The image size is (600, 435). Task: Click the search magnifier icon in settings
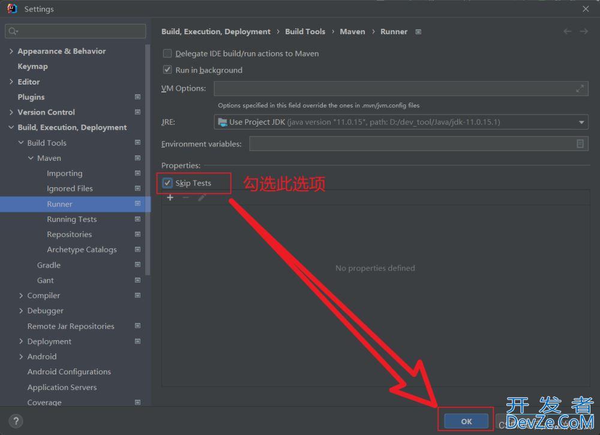pyautogui.click(x=13, y=31)
